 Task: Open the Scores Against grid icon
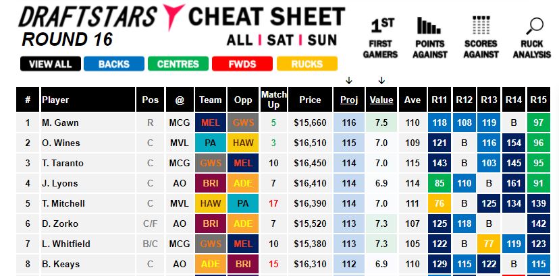click(481, 26)
